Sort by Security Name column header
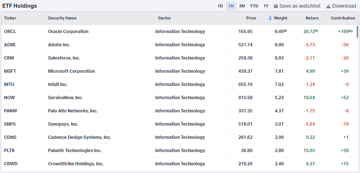 (x=62, y=18)
